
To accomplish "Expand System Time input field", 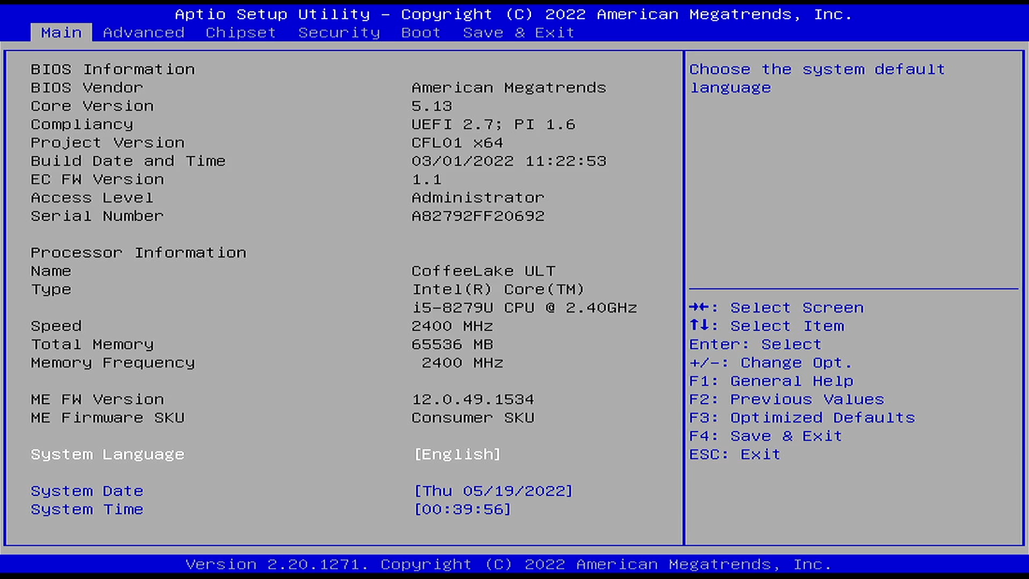I will (x=462, y=509).
